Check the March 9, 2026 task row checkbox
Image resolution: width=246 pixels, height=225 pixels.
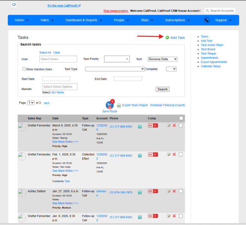[x=181, y=125]
